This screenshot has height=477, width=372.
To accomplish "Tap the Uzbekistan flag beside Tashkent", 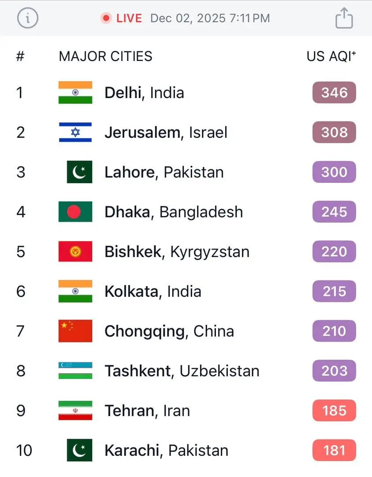I will click(x=75, y=371).
